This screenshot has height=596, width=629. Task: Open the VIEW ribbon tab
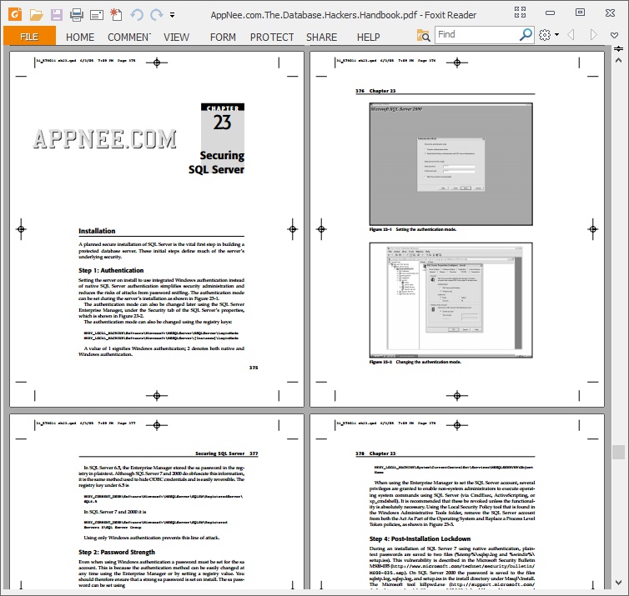click(176, 38)
